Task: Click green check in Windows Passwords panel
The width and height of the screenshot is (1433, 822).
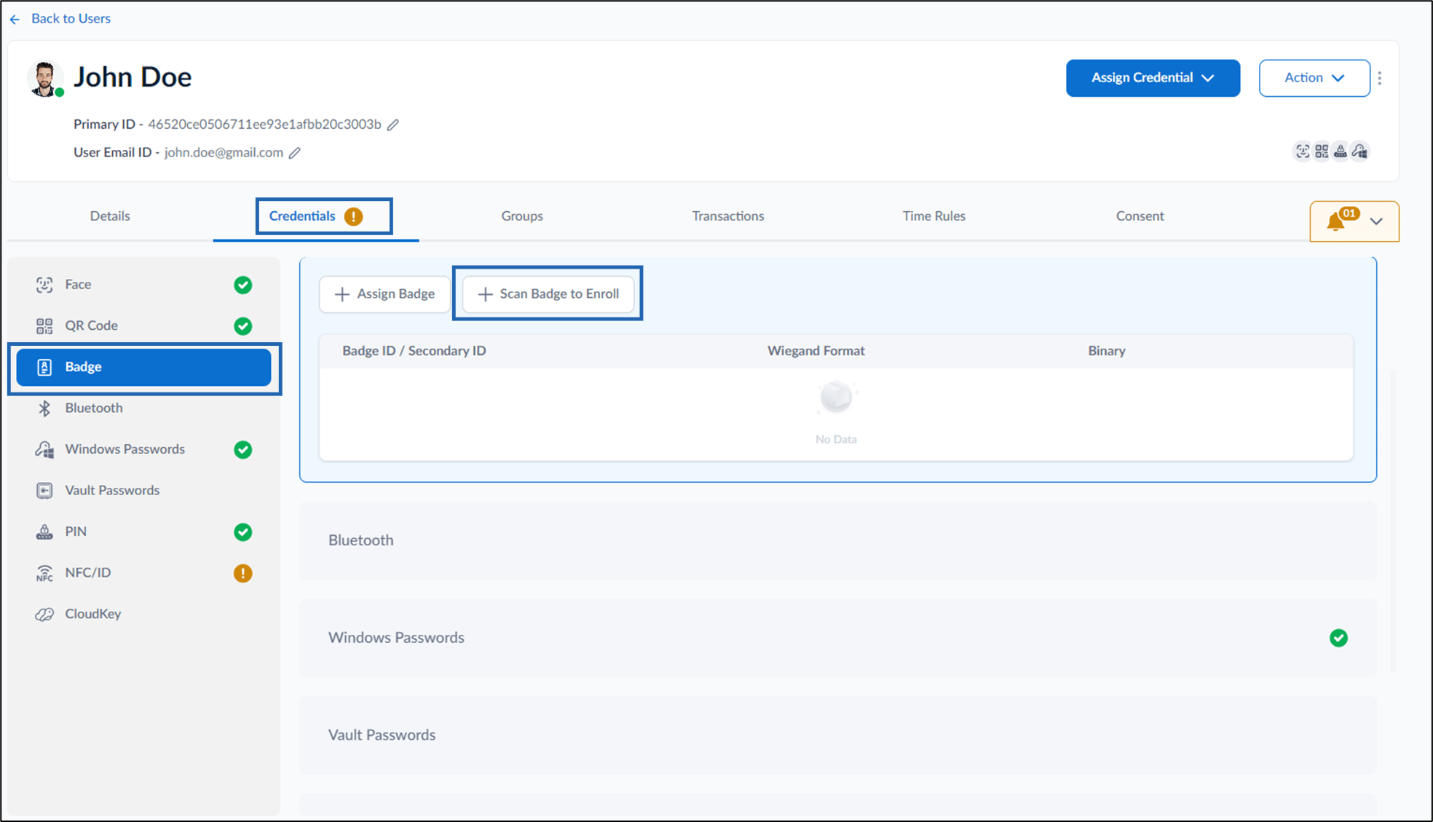Action: [x=1338, y=638]
